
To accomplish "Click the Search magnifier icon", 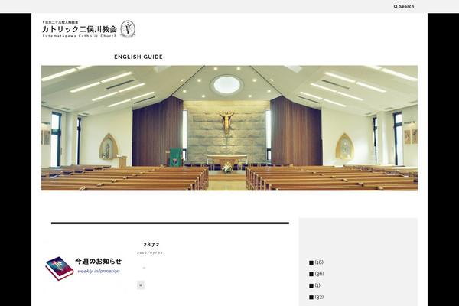I will [x=396, y=6].
